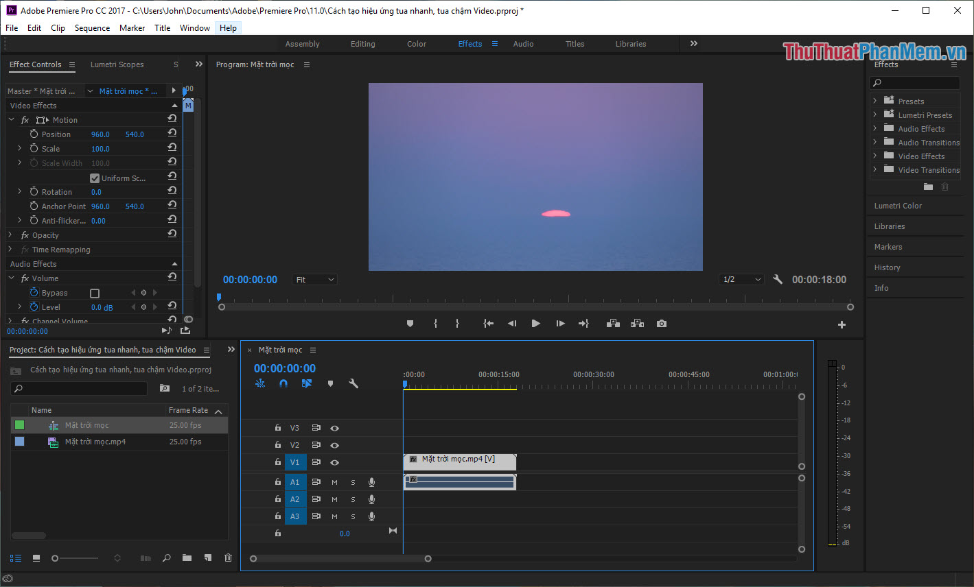Mute the A1 audio track
The image size is (974, 587).
tap(334, 481)
